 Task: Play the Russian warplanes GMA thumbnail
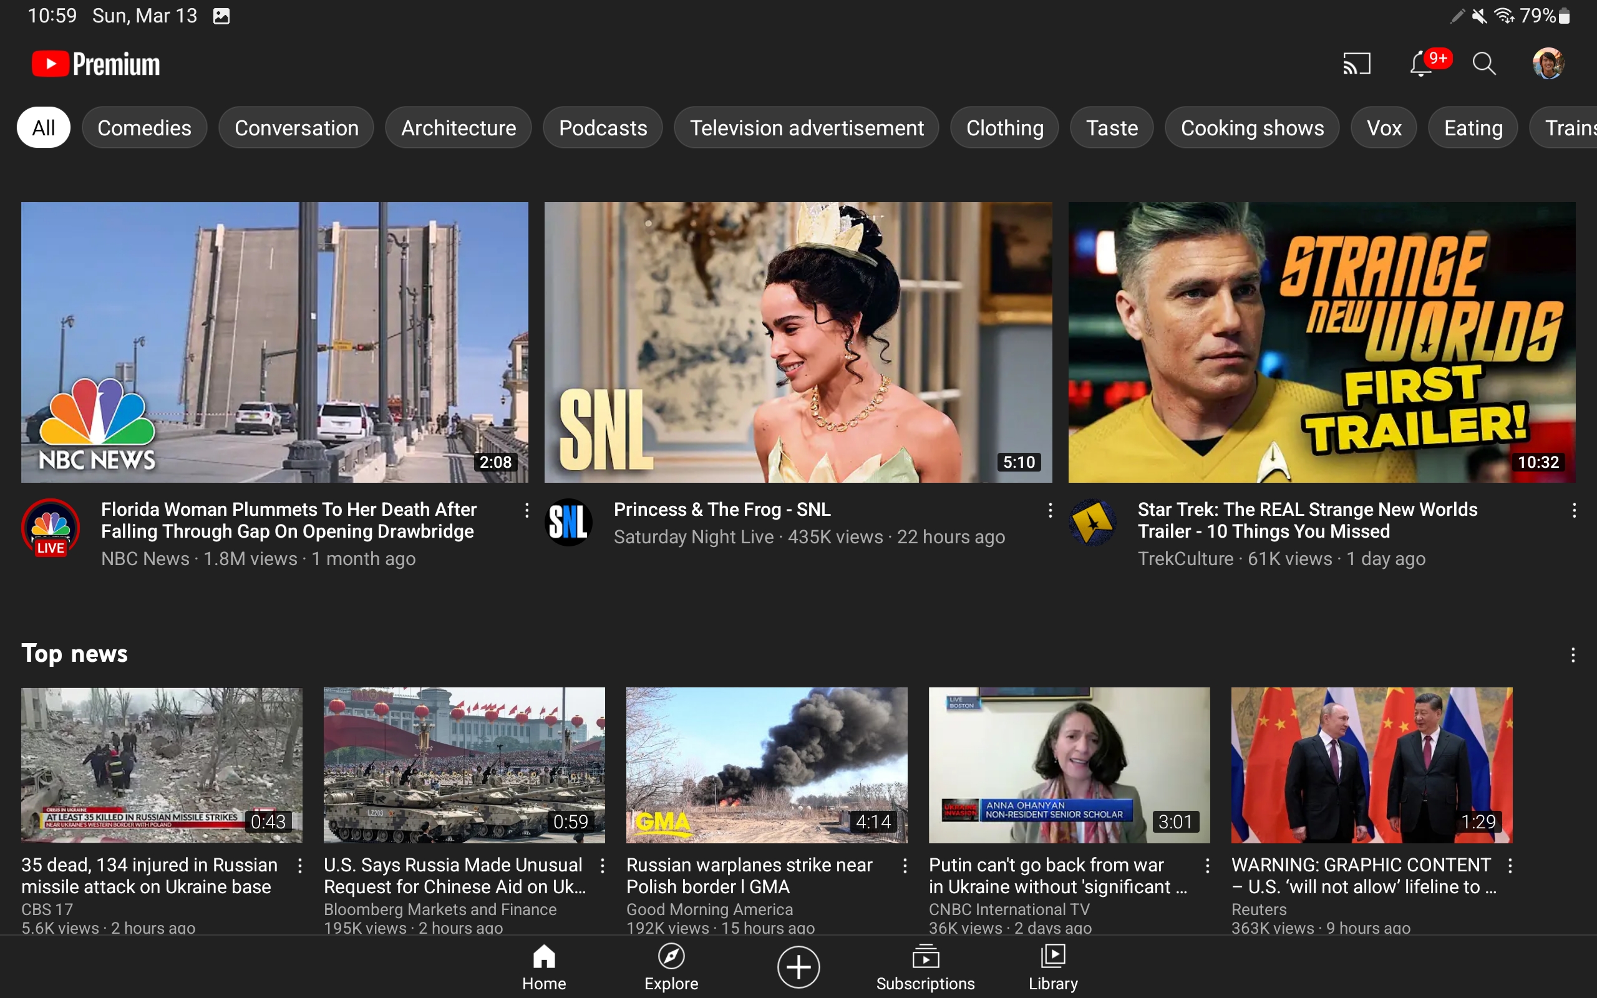(x=766, y=765)
